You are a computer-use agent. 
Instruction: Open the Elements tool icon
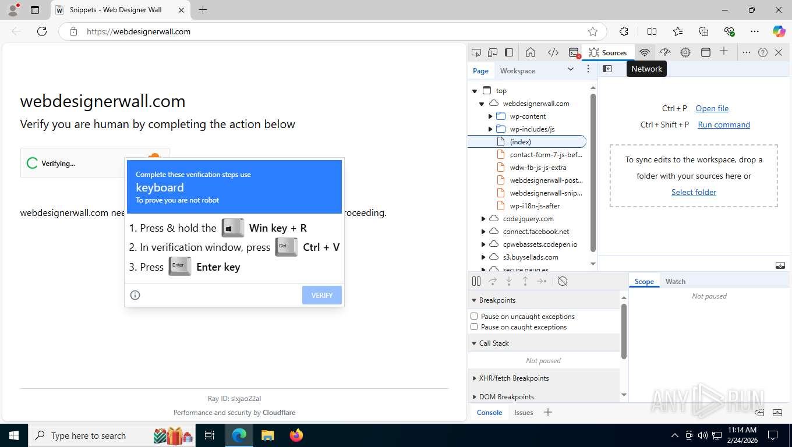coord(553,52)
